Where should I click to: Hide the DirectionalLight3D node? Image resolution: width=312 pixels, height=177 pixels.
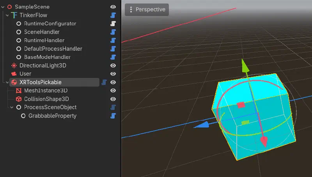113,65
